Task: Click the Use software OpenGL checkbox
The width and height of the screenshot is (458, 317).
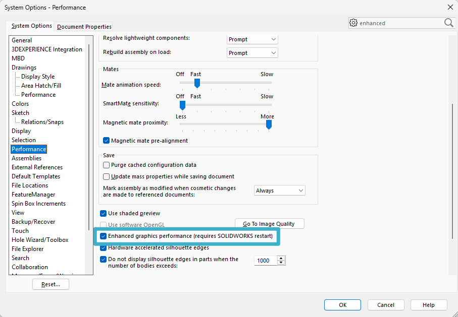Action: click(103, 225)
